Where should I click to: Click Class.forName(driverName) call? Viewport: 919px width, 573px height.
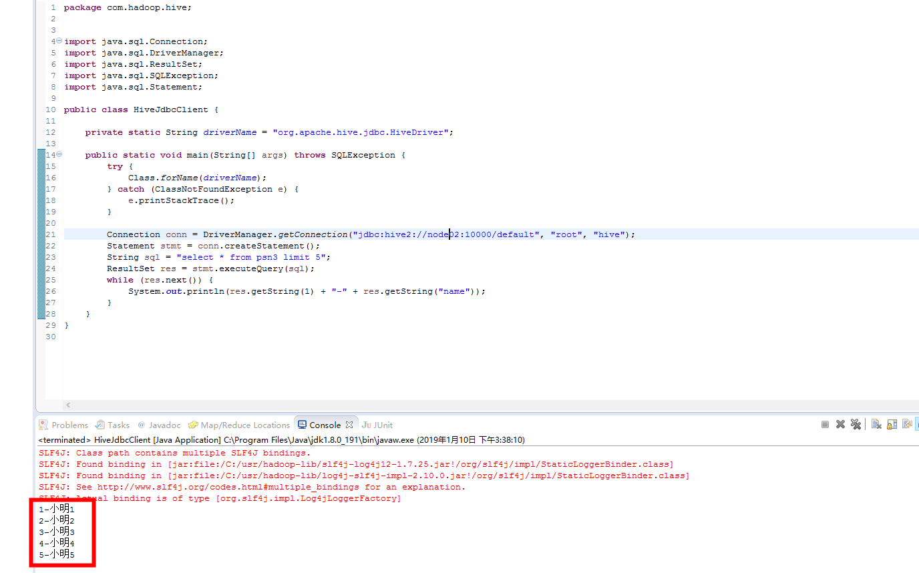pyautogui.click(x=197, y=178)
